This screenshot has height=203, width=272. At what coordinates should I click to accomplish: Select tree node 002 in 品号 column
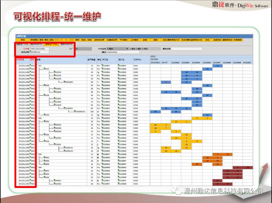40,118
